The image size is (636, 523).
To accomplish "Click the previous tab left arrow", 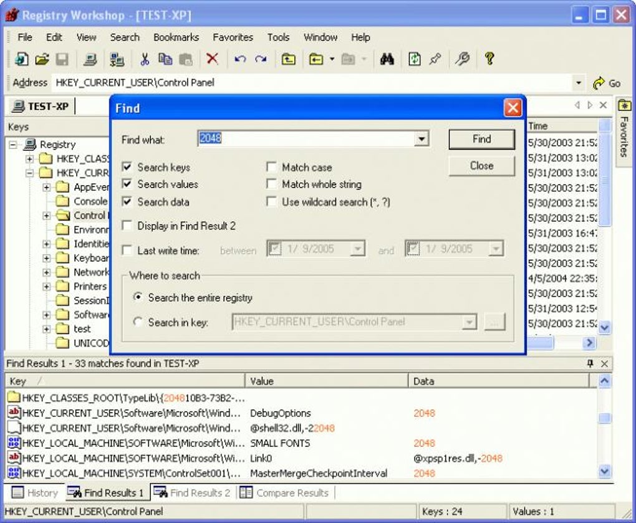I will pos(577,105).
